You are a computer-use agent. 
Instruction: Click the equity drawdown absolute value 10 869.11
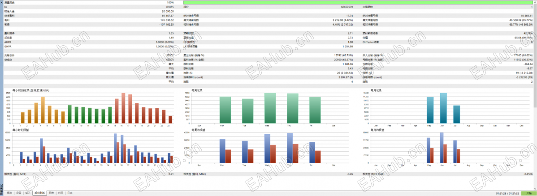[x=527, y=16]
